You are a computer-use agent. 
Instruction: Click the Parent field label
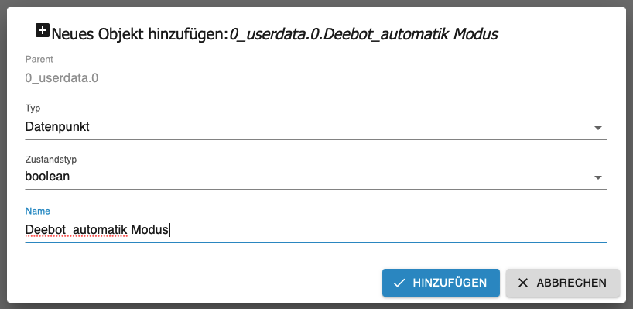(x=39, y=60)
